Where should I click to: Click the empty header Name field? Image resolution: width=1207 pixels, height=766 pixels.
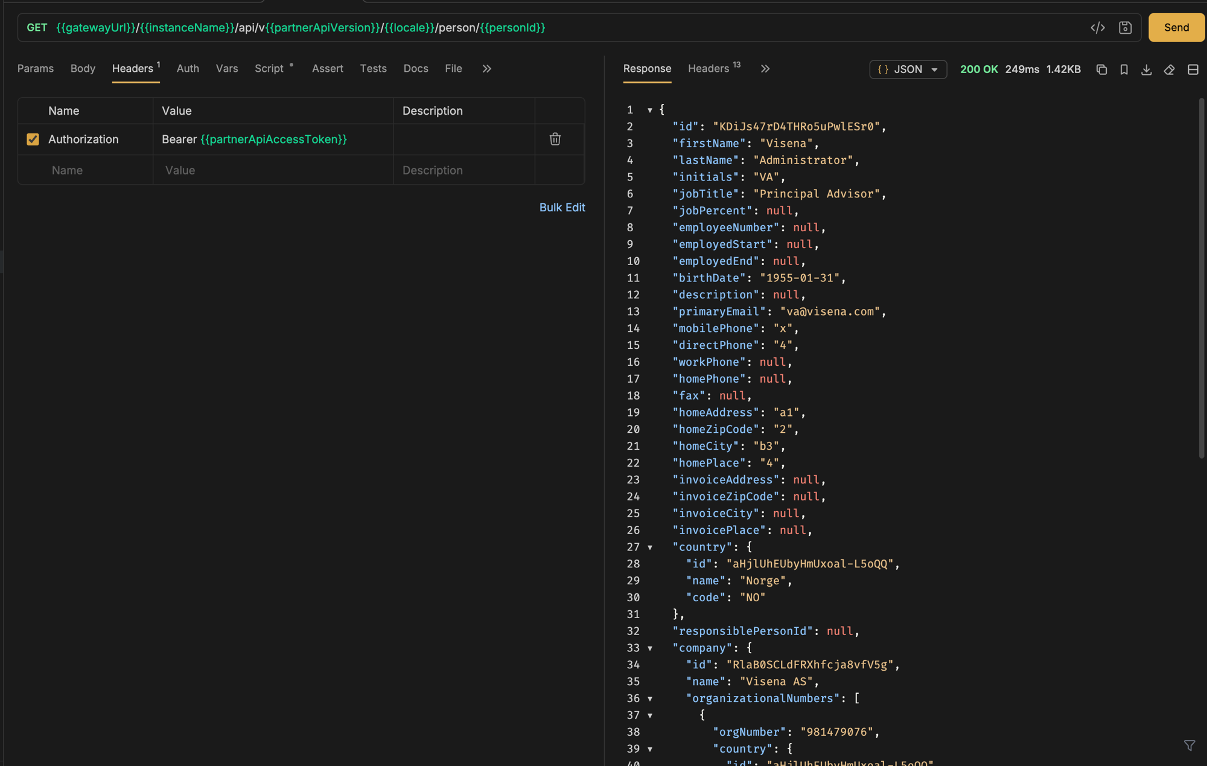click(86, 170)
